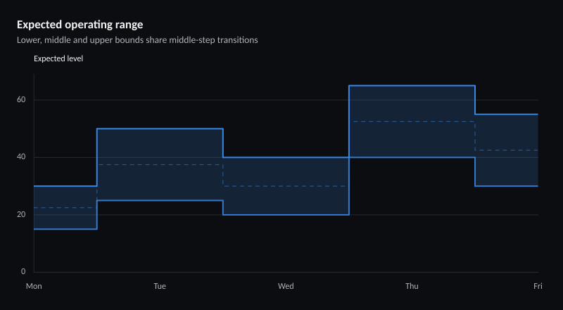Click the x-axis label 'Mon'
The image size is (563, 310).
click(x=34, y=286)
